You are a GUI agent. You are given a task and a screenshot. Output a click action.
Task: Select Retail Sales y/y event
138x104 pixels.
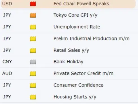[x=71, y=50]
